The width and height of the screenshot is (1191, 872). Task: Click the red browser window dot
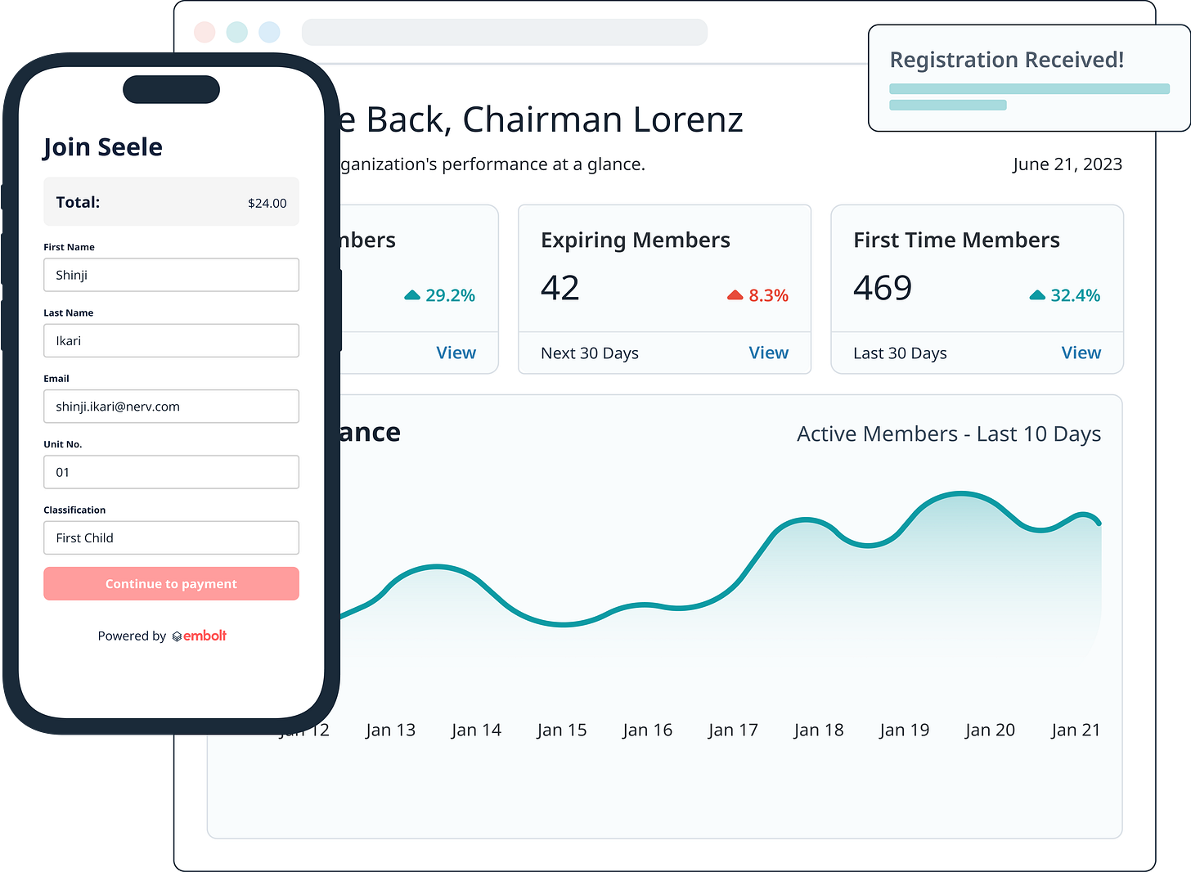tap(204, 32)
